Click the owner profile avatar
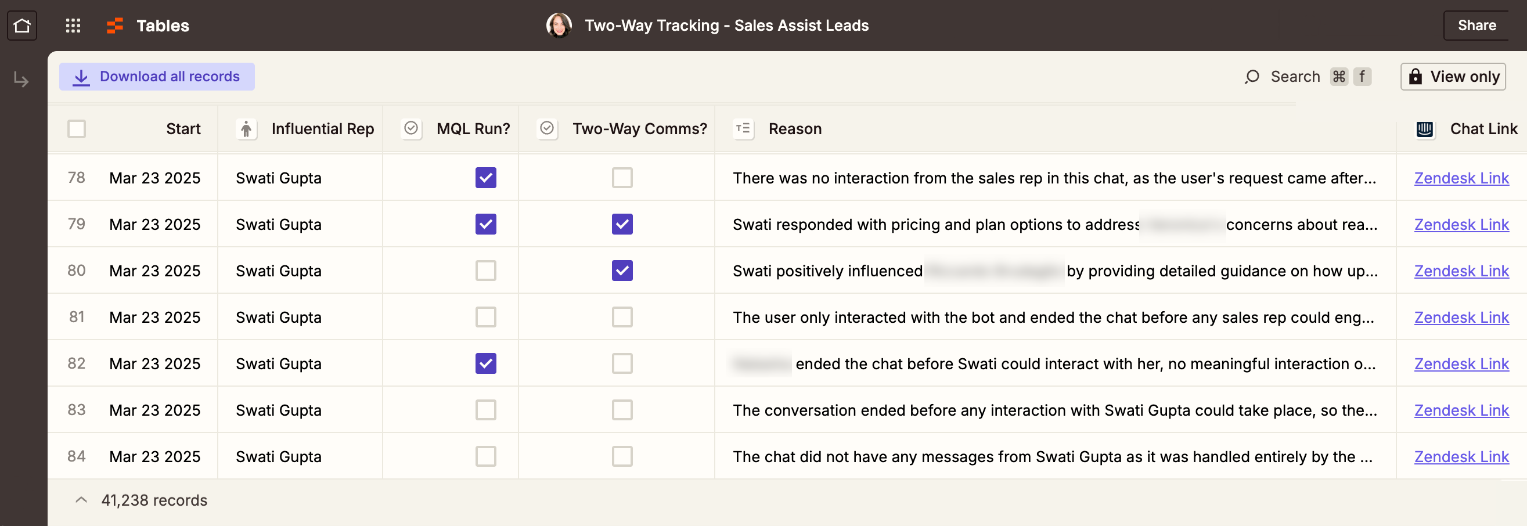This screenshot has height=526, width=1527. point(559,26)
